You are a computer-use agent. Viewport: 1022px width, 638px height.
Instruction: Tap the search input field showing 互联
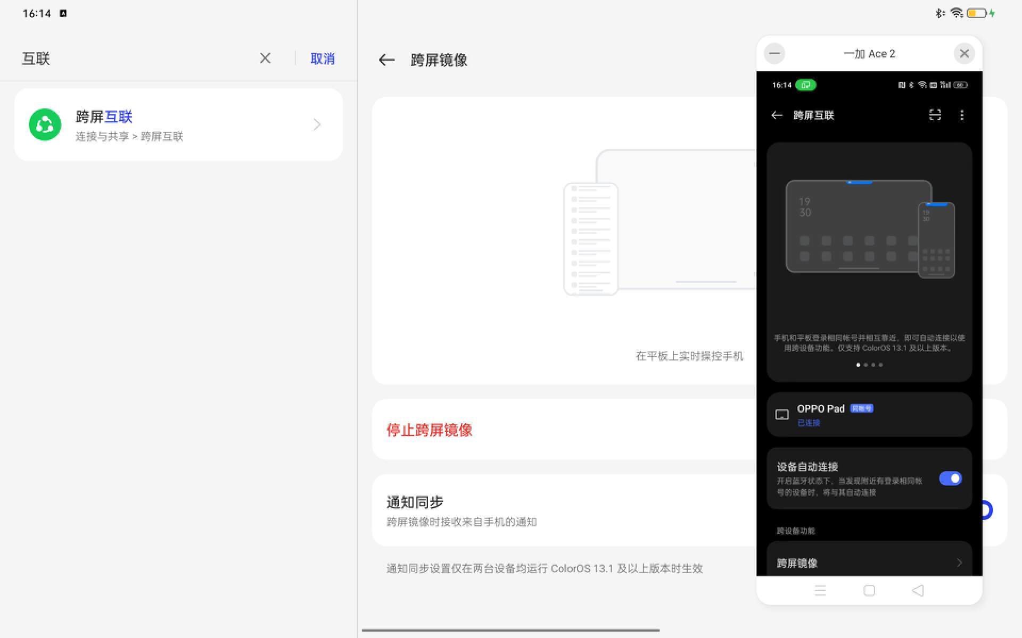pos(133,58)
